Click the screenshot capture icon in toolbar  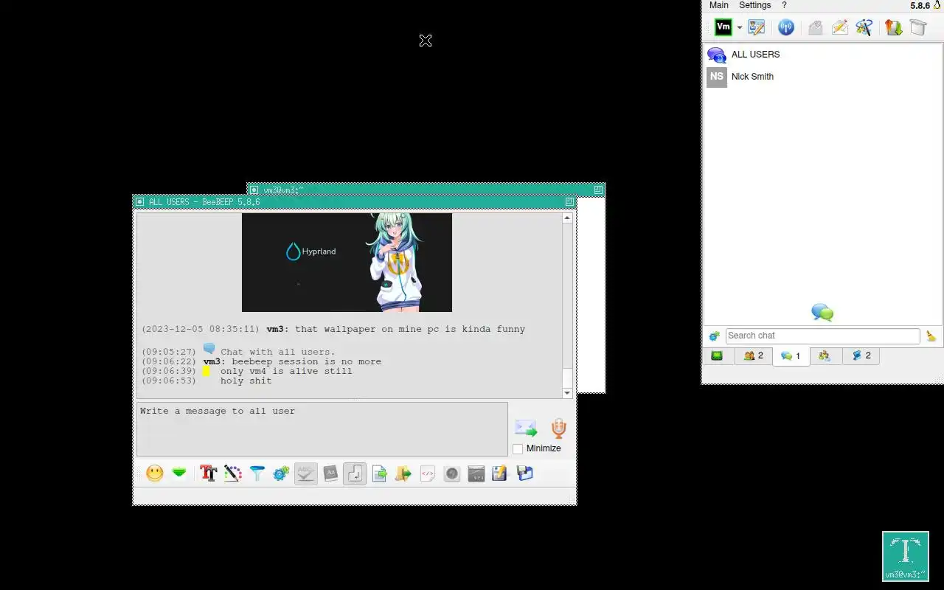pos(476,473)
